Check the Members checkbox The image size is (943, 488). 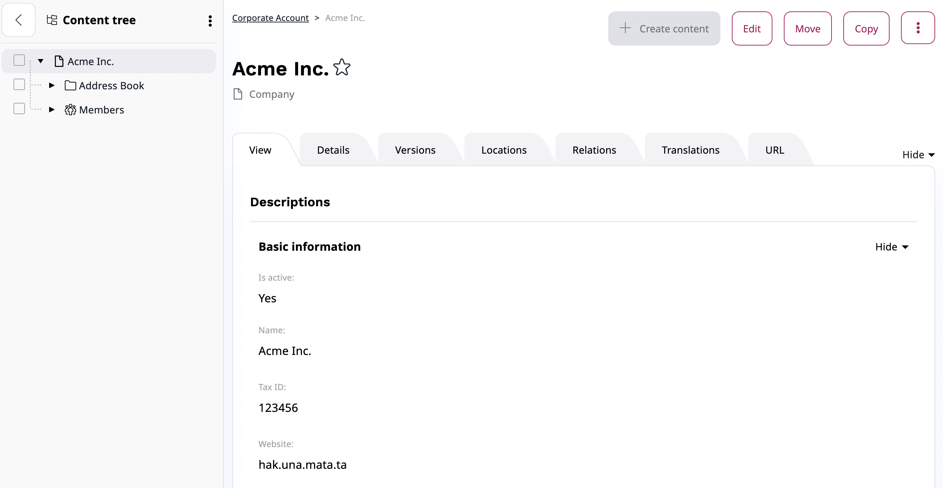coord(19,108)
